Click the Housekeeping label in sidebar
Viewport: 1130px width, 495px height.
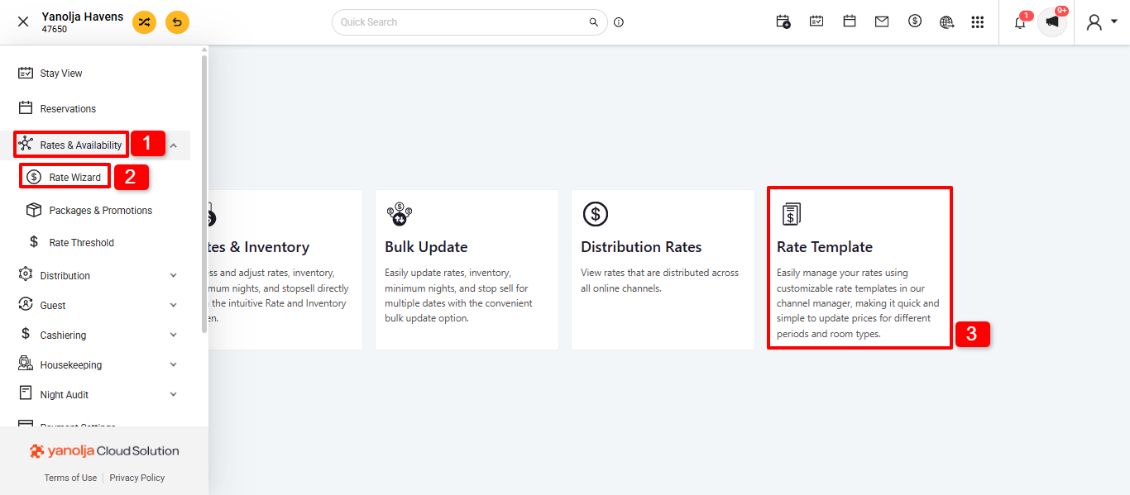pos(71,365)
